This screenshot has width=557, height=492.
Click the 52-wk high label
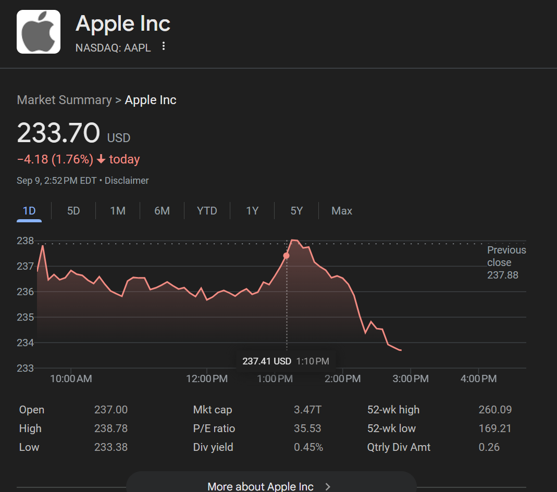[393, 410]
